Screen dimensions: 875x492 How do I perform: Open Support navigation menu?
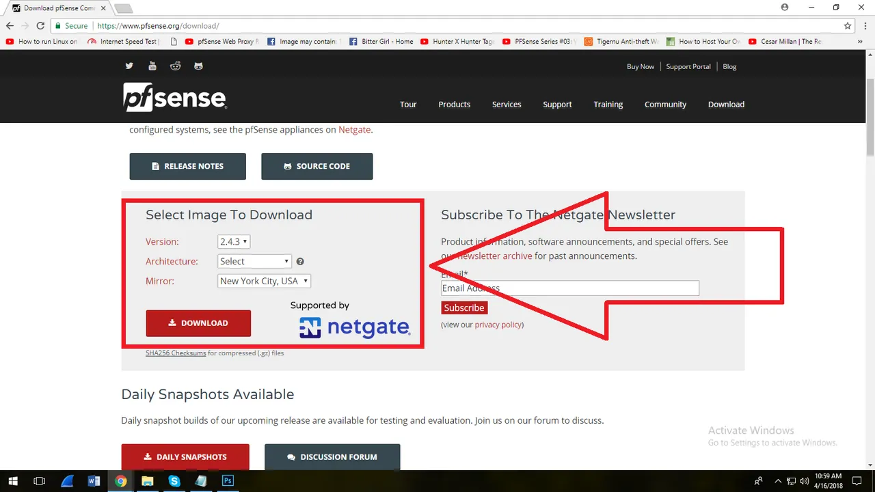pyautogui.click(x=557, y=105)
